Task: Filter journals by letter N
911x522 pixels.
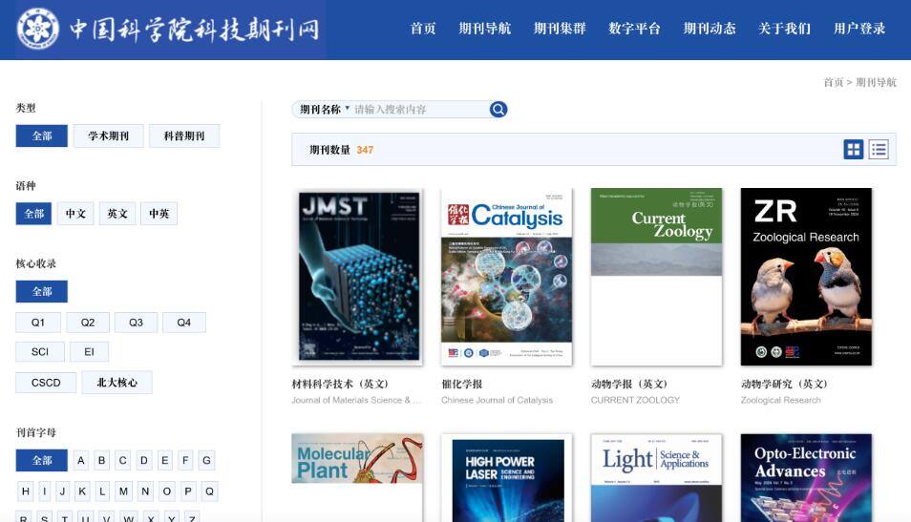Action: coord(145,491)
